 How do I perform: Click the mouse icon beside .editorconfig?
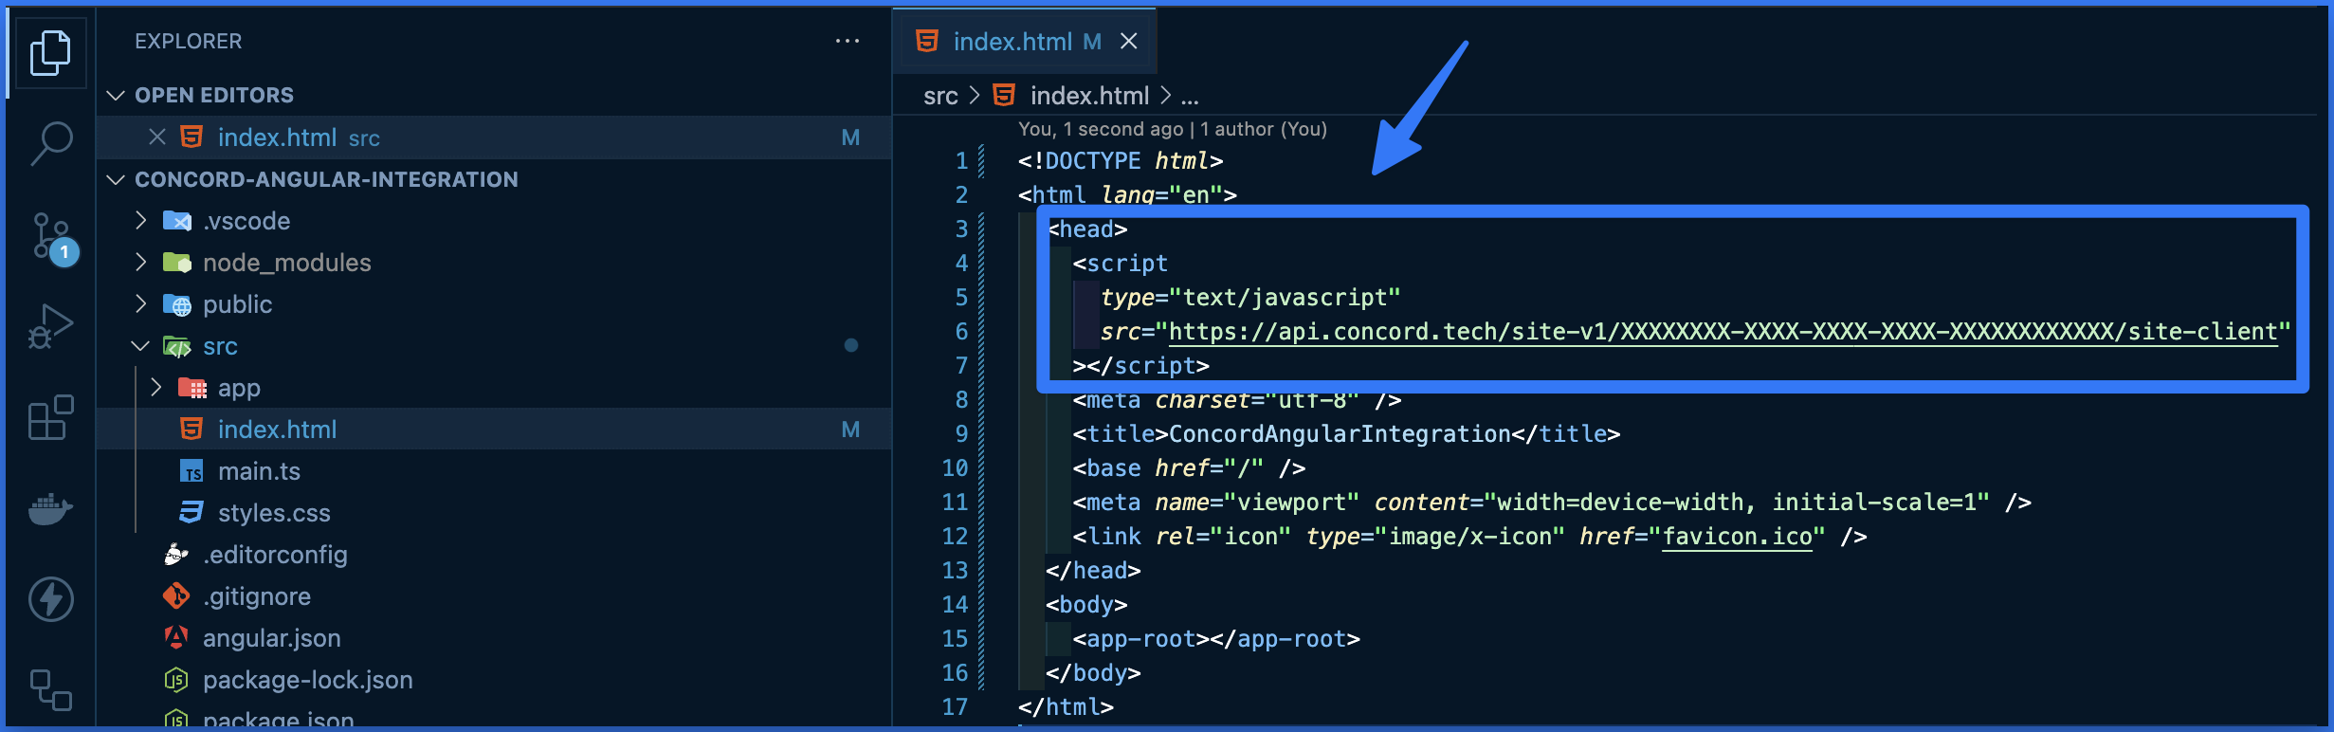(x=176, y=555)
